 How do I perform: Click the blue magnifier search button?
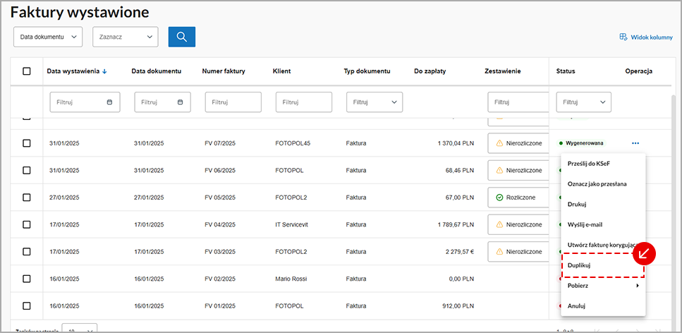pyautogui.click(x=181, y=37)
